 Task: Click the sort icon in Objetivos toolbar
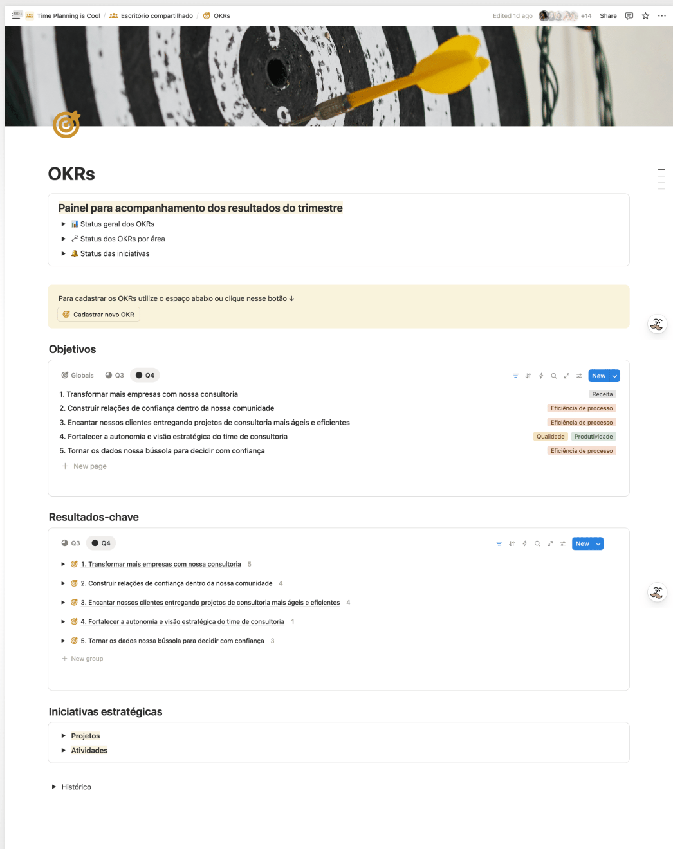[x=528, y=376]
